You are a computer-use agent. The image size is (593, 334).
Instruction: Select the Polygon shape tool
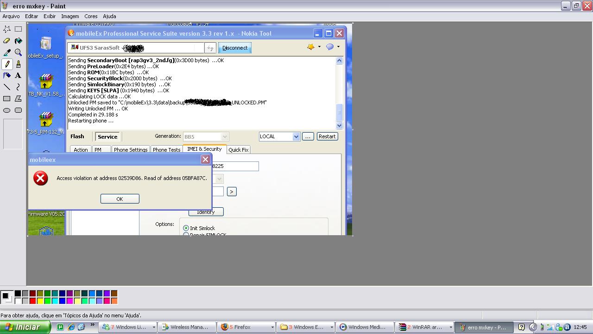(x=18, y=99)
